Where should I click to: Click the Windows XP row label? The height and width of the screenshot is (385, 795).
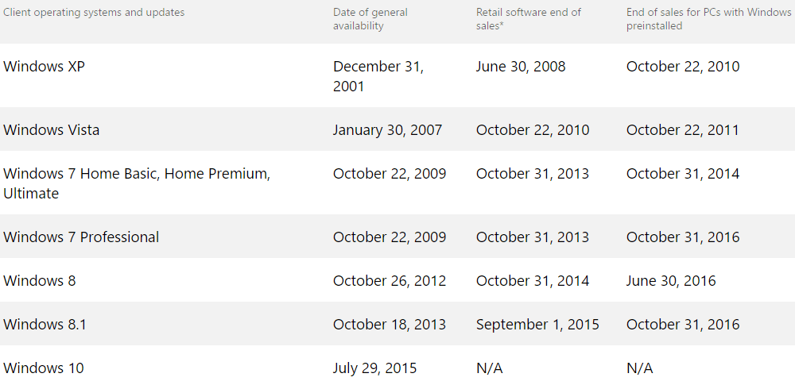(45, 67)
